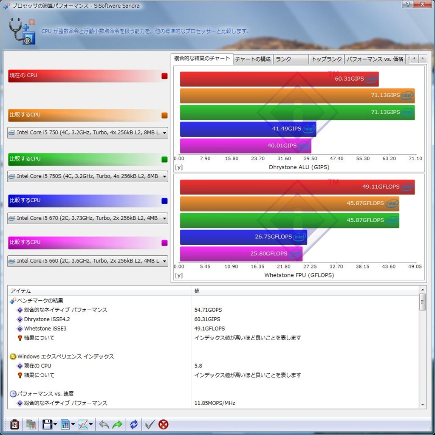Click the 54.71GOPS value
The image size is (435, 435).
click(x=208, y=310)
